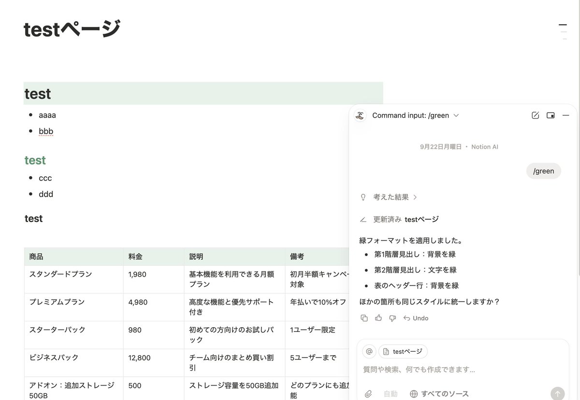Open the @ mention picker in the input
The height and width of the screenshot is (400, 580).
(369, 351)
